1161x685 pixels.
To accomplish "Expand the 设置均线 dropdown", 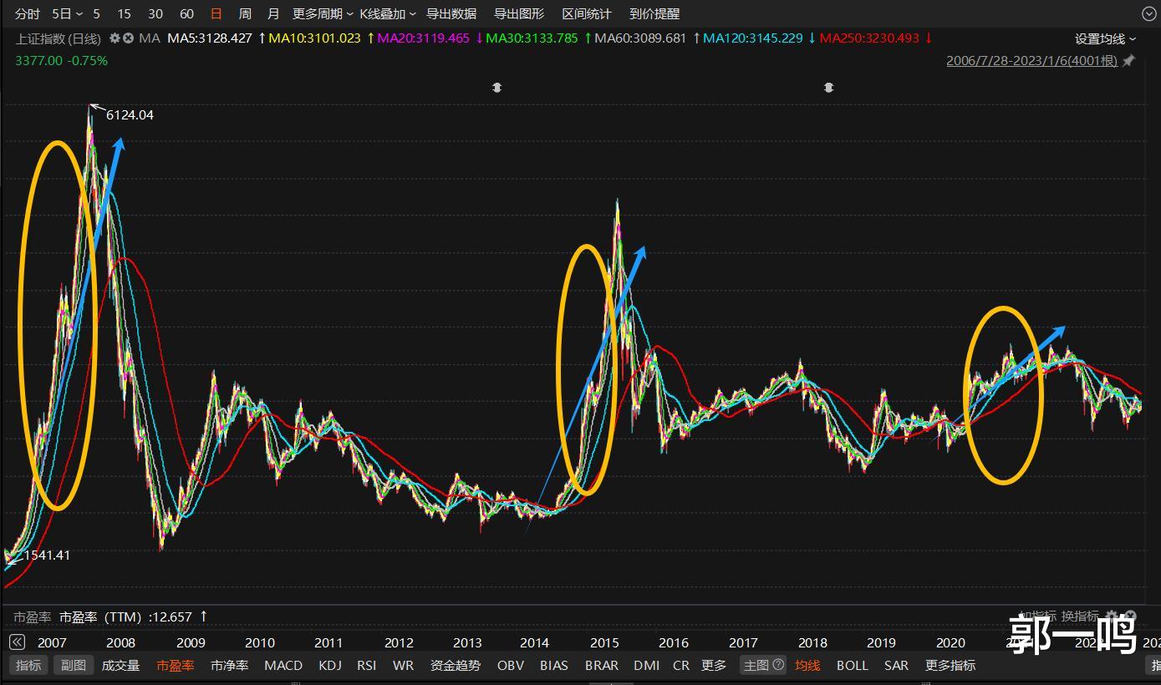I will click(x=1105, y=38).
